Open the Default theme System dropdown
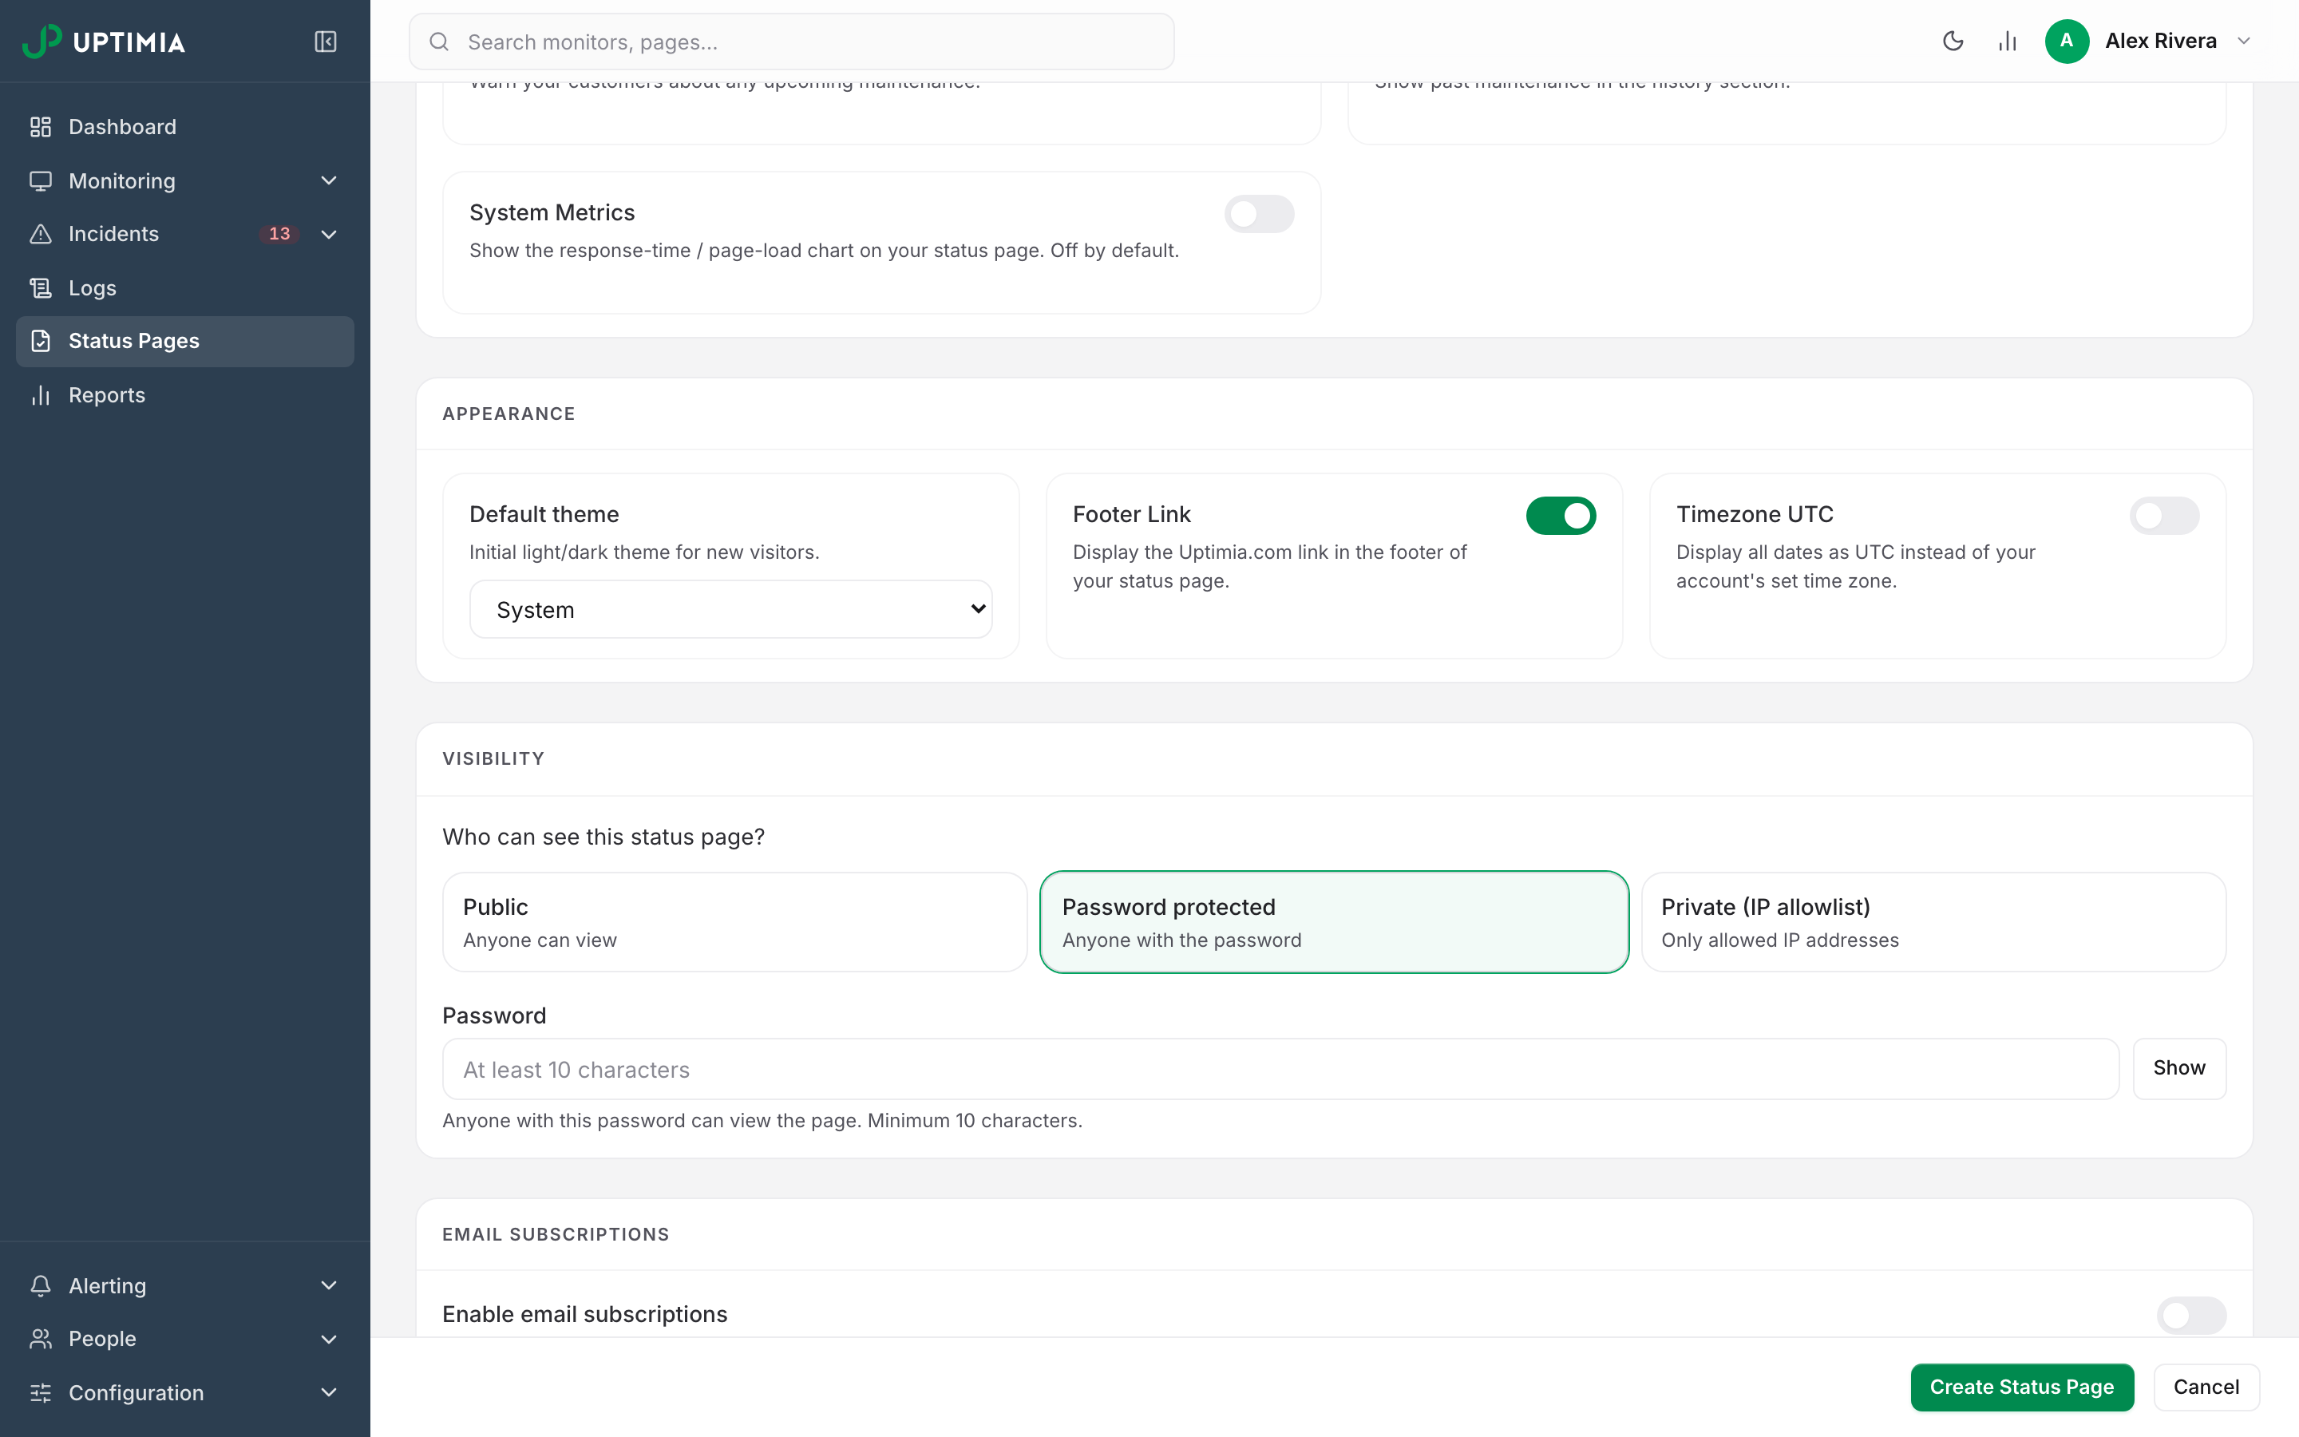 click(x=730, y=609)
